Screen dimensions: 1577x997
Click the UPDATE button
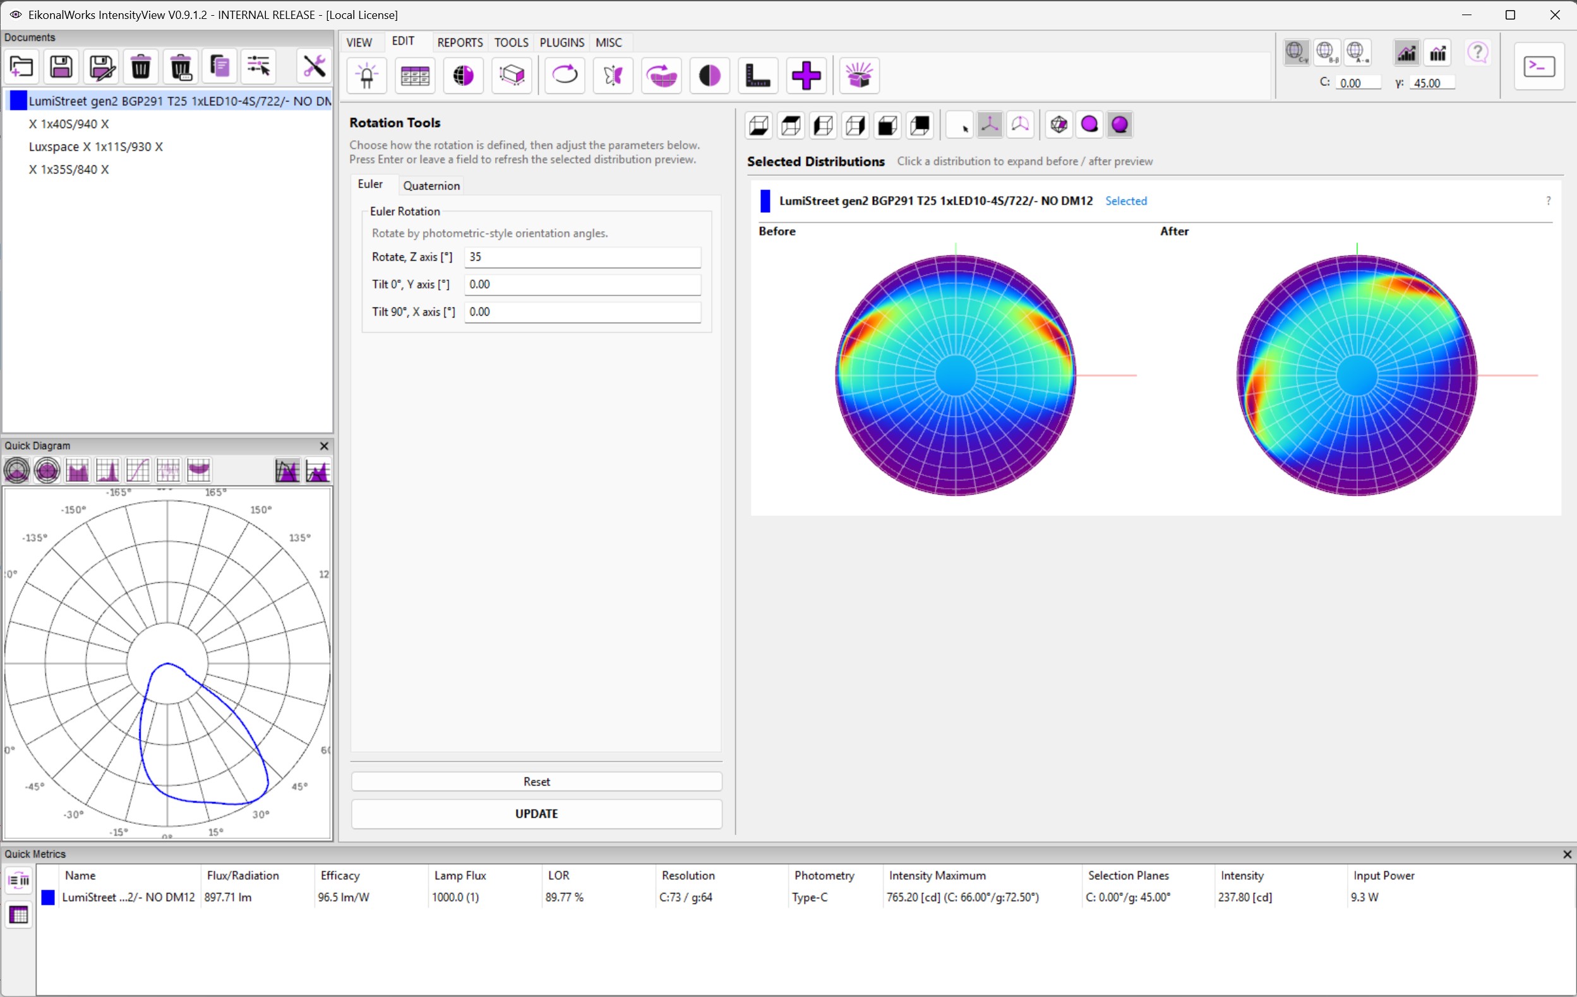click(537, 814)
